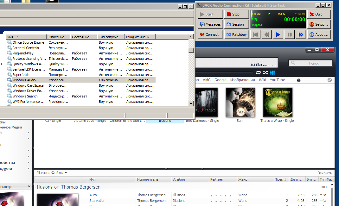Image resolution: width=339 pixels, height=206 pixels.
Task: Click the expand arrows icon beside the size slider
Action: (x=329, y=80)
